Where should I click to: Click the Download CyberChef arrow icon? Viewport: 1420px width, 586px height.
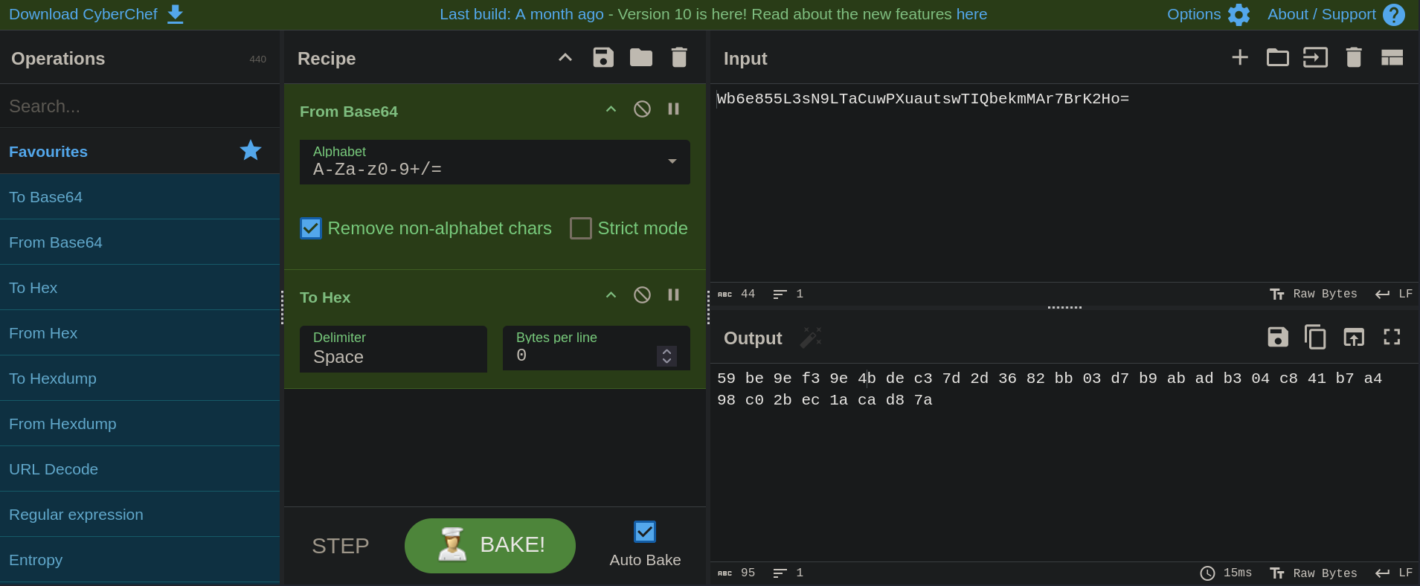(175, 15)
